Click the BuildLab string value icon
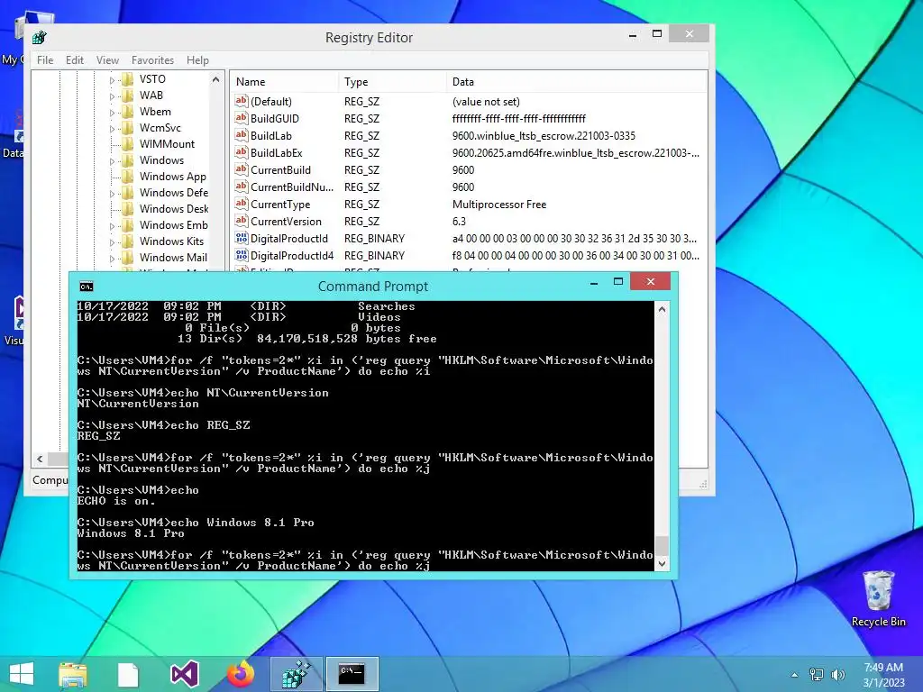This screenshot has width=923, height=692. pos(242,135)
